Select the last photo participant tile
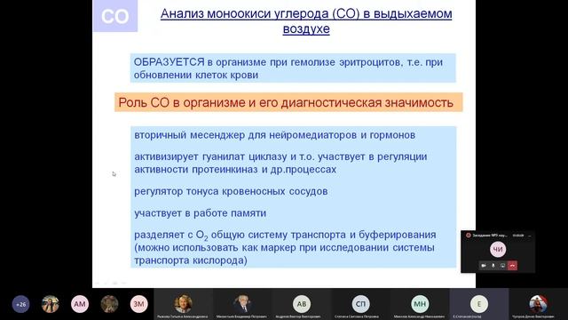The height and width of the screenshot is (320, 568). (x=538, y=304)
